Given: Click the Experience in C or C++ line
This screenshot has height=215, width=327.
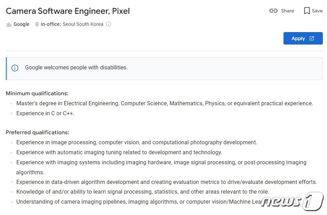Looking at the screenshot, I should 45,113.
